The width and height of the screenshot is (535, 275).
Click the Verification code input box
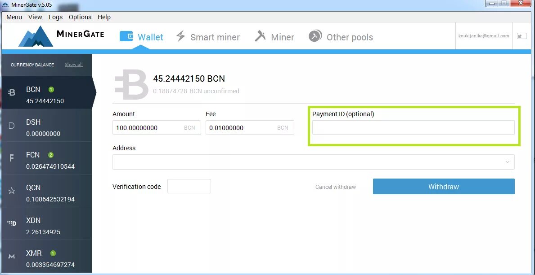(189, 186)
